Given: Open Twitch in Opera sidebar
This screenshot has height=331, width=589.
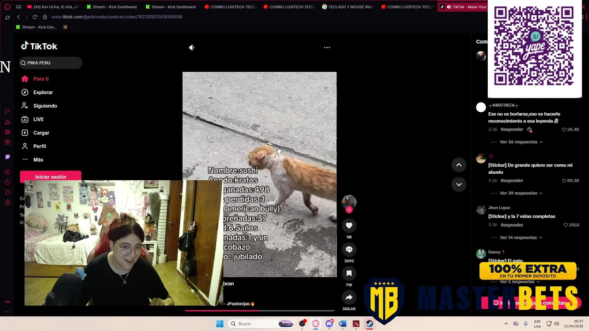Looking at the screenshot, I should (x=7, y=157).
